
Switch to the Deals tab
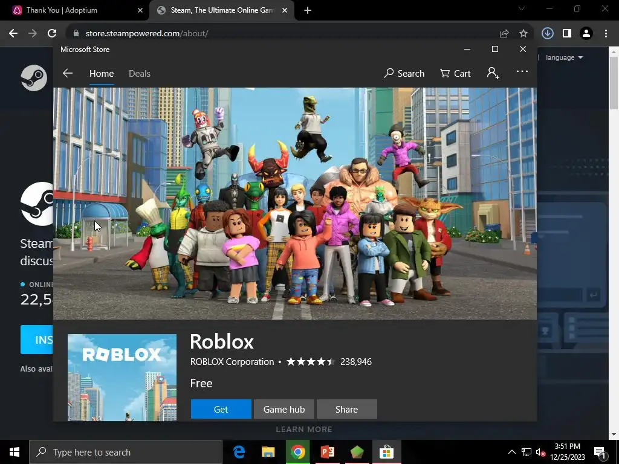tap(140, 73)
